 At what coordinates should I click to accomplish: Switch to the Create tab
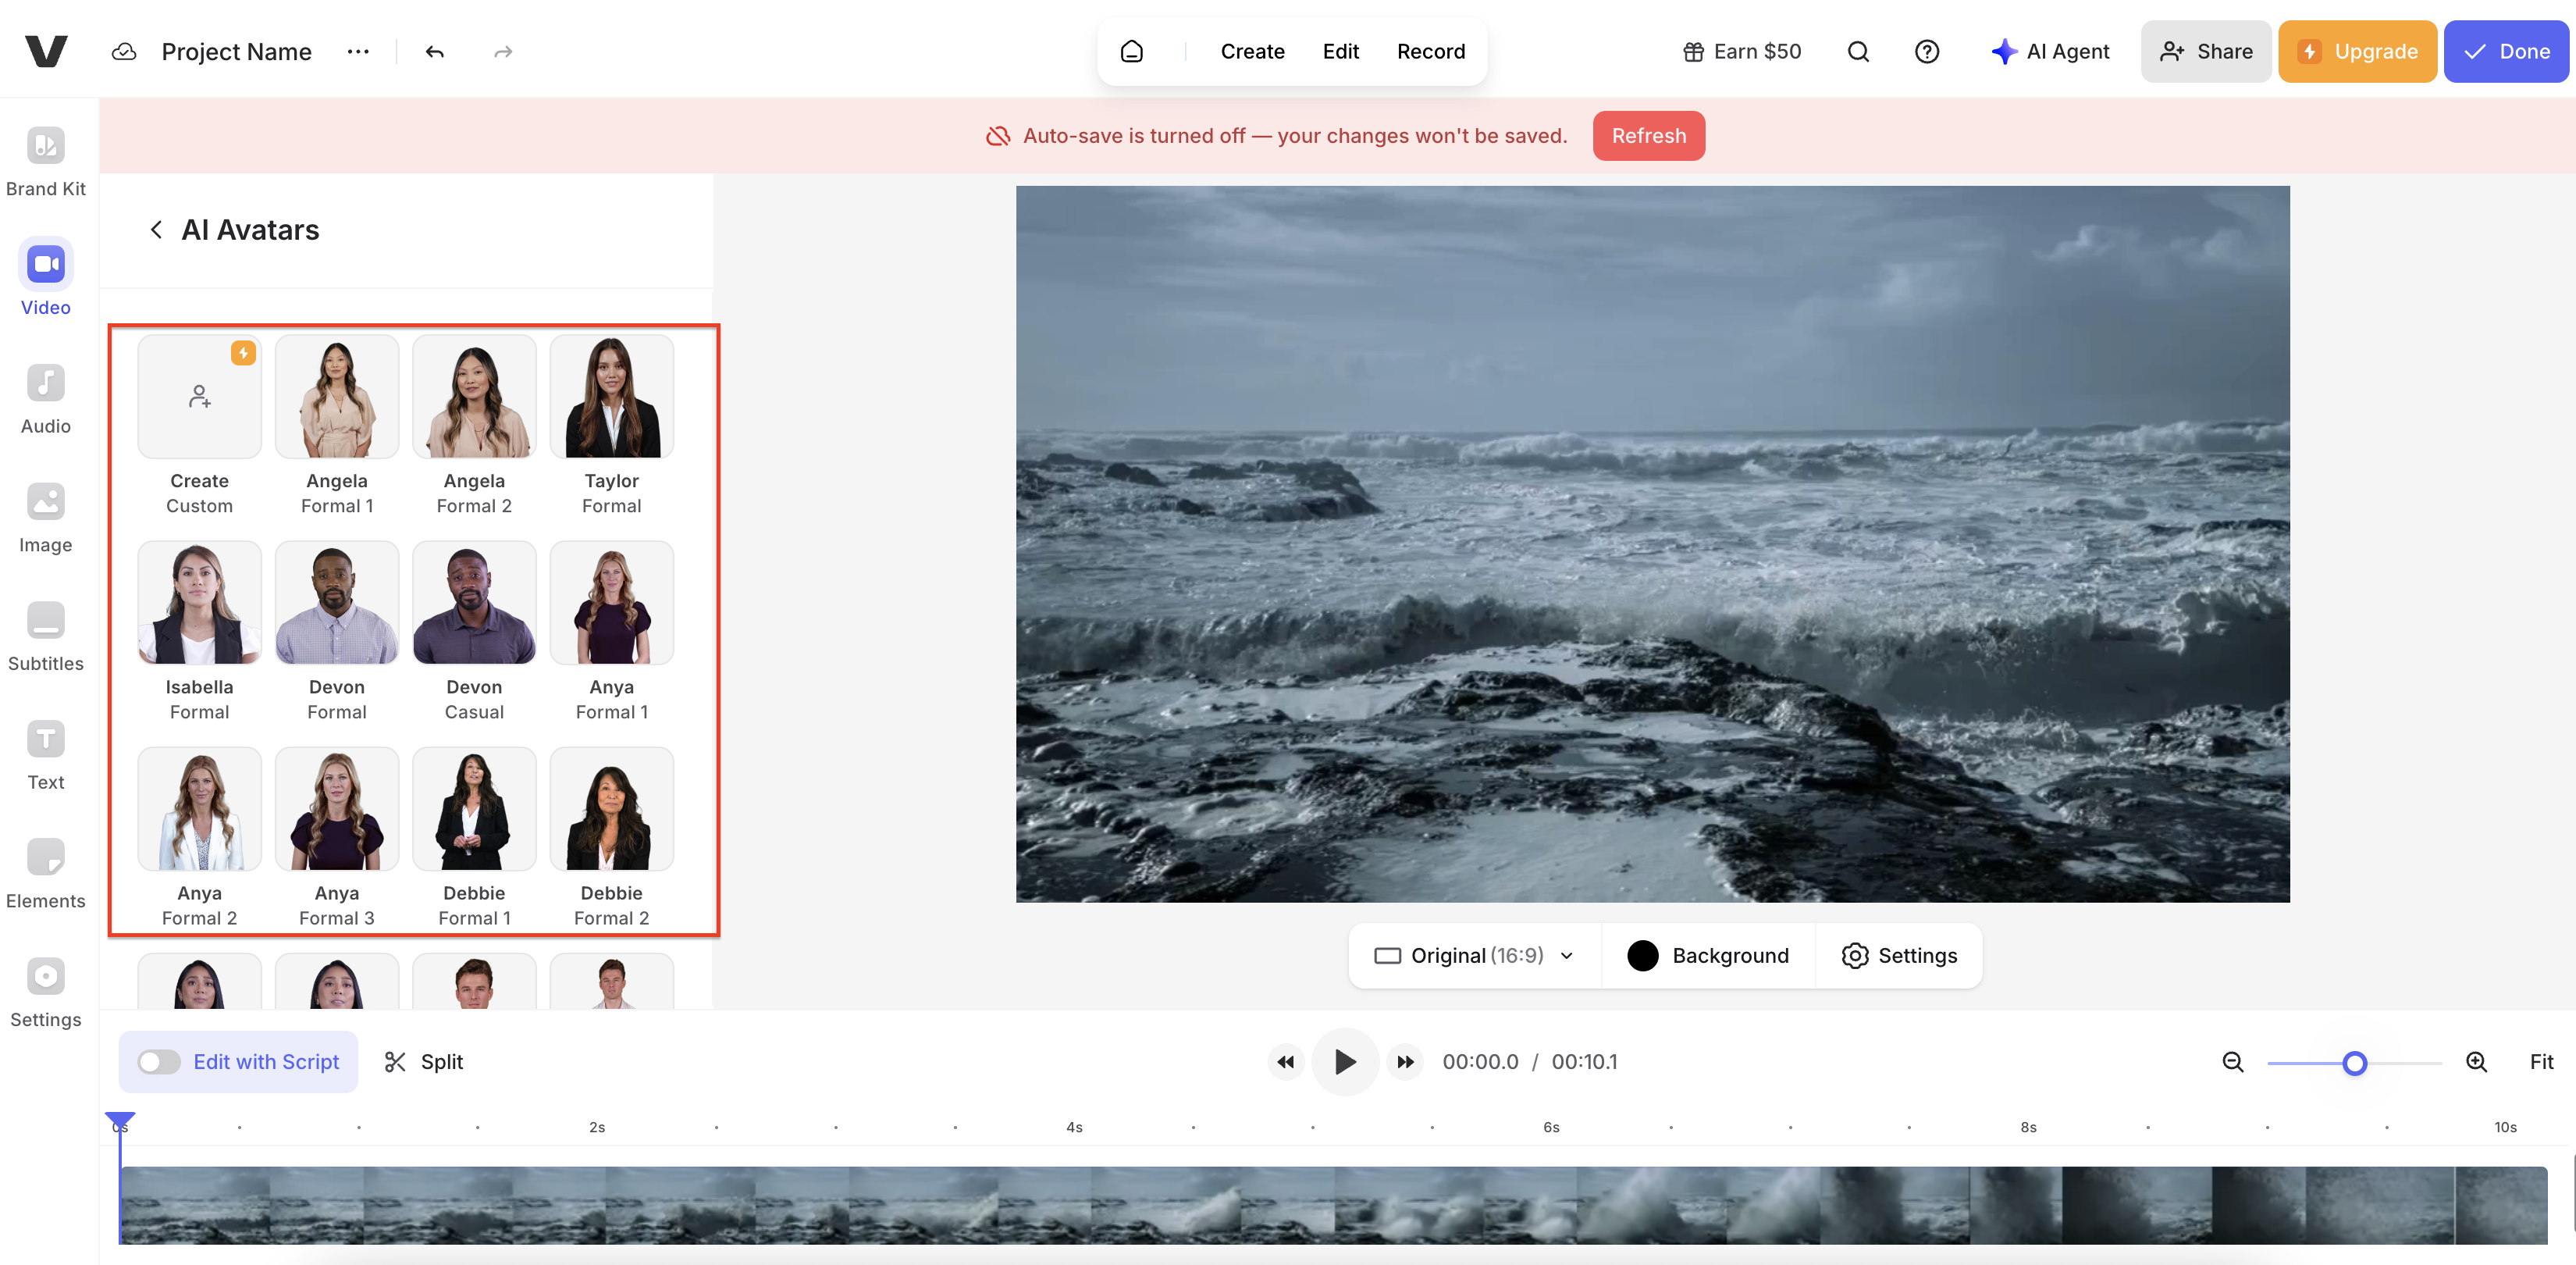pos(1252,52)
